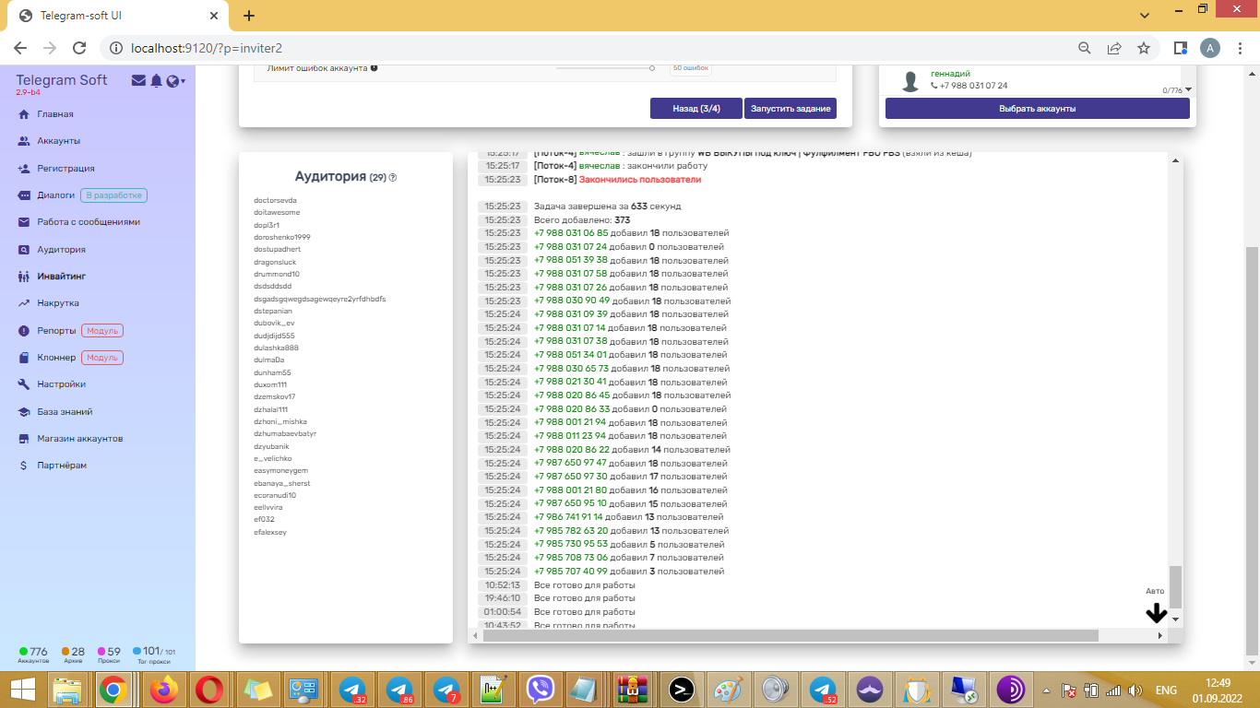This screenshot has width=1260, height=708.
Task: Open the Windows Start button
Action: coord(23,690)
